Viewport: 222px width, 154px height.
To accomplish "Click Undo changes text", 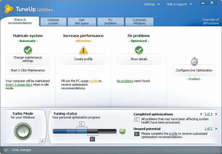I will [22, 150].
